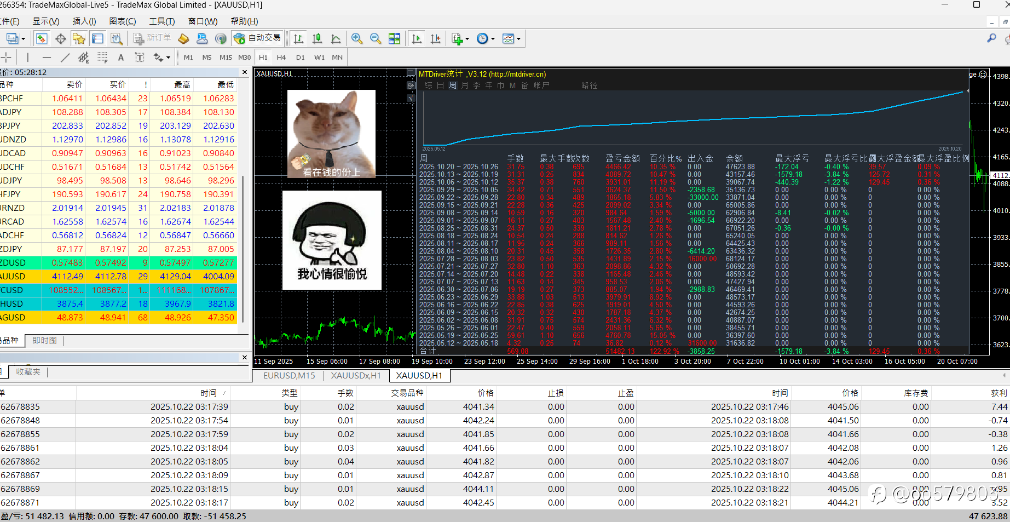The image size is (1010, 522).
Task: Click the Options computer-and-cloud toolbar icon
Action: (202, 38)
